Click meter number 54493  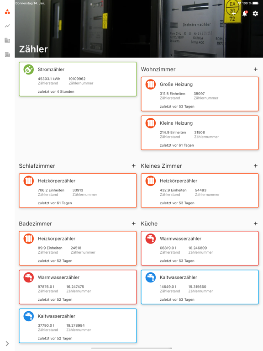coord(200,190)
